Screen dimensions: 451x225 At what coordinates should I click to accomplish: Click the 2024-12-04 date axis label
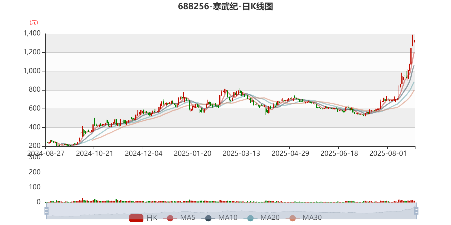coord(144,154)
